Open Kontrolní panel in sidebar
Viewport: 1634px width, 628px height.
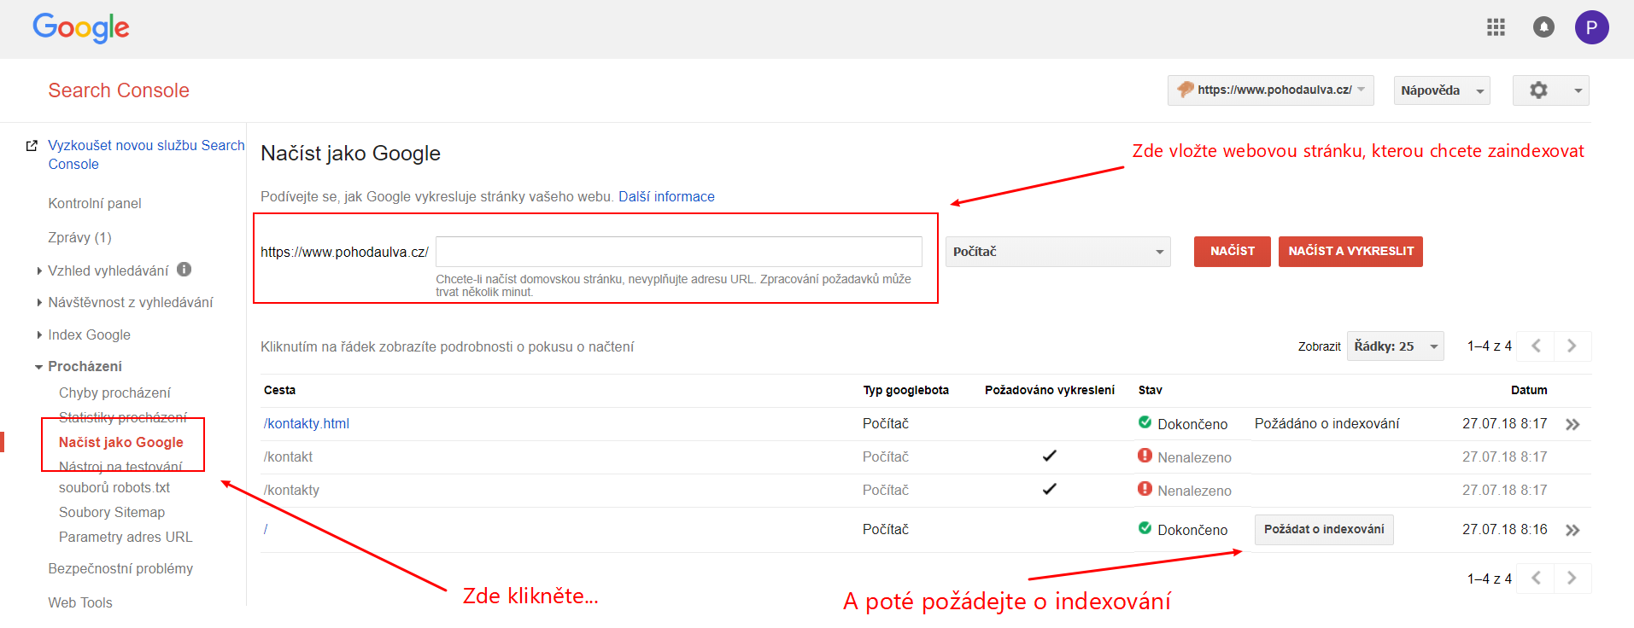95,203
